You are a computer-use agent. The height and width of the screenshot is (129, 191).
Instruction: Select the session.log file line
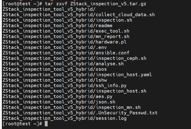pos(64,118)
